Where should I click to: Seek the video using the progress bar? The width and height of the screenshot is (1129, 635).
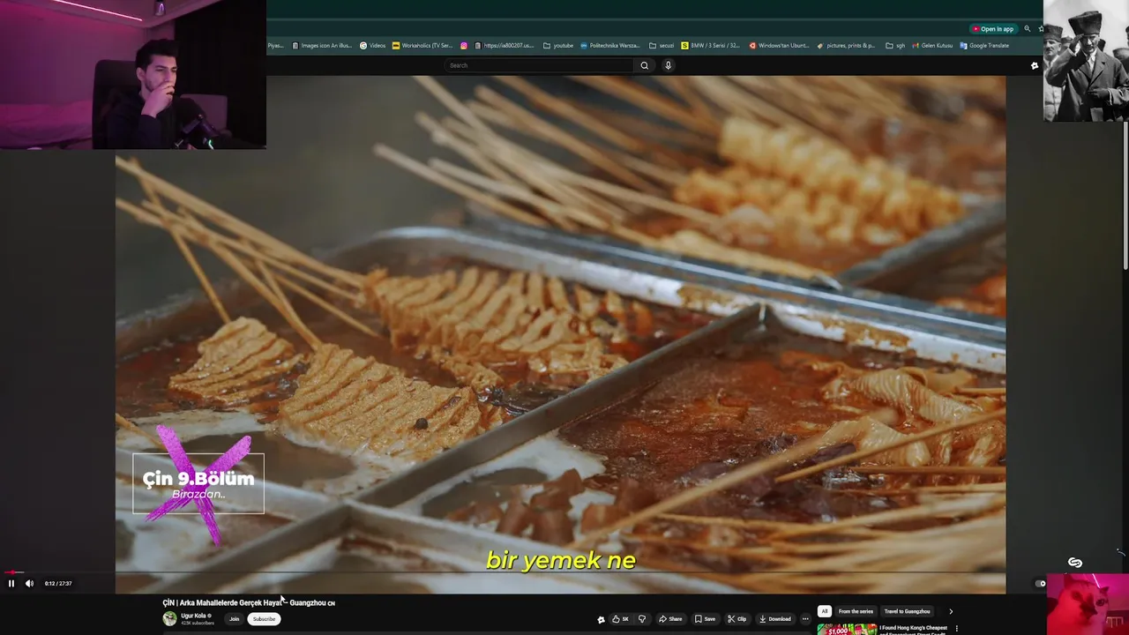click(564, 573)
